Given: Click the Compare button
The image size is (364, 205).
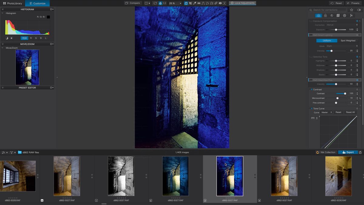Looking at the screenshot, I should pyautogui.click(x=133, y=3).
